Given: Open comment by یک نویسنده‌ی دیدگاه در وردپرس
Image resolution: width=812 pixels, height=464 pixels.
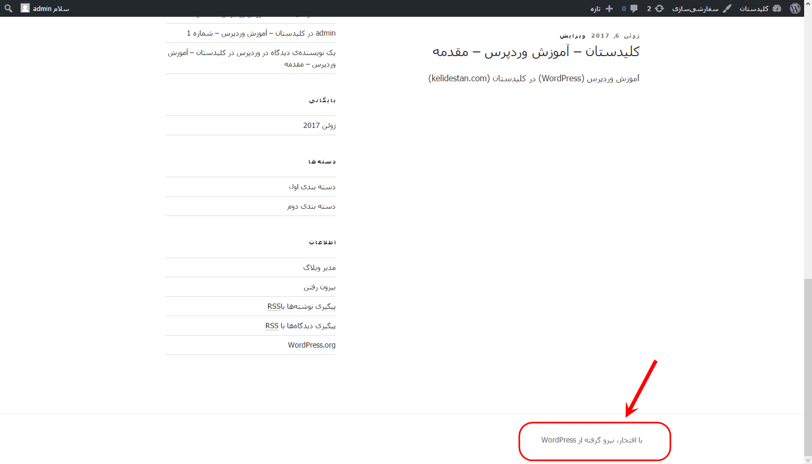Looking at the screenshot, I should click(252, 58).
